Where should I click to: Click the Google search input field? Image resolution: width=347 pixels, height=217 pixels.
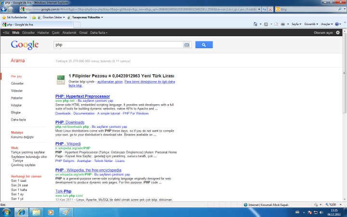(118, 44)
